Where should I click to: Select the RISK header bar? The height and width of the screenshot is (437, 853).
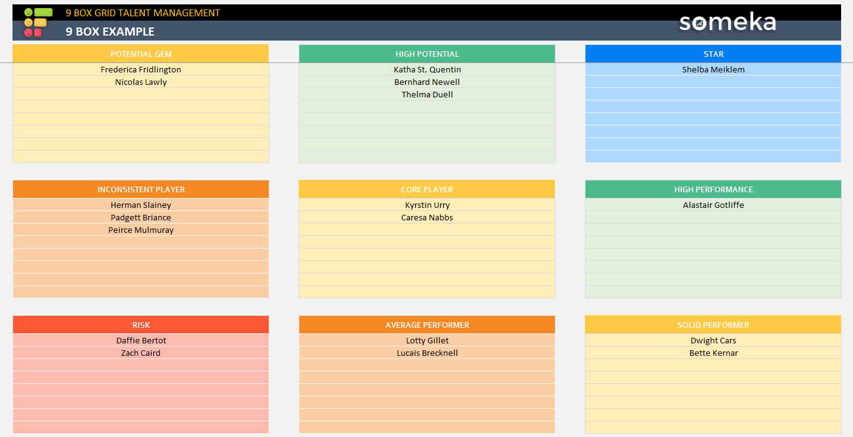point(141,325)
